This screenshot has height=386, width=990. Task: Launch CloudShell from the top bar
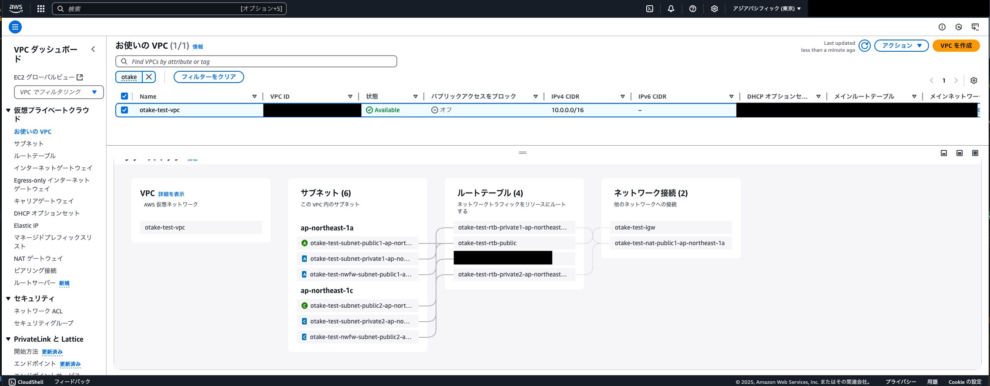point(650,9)
